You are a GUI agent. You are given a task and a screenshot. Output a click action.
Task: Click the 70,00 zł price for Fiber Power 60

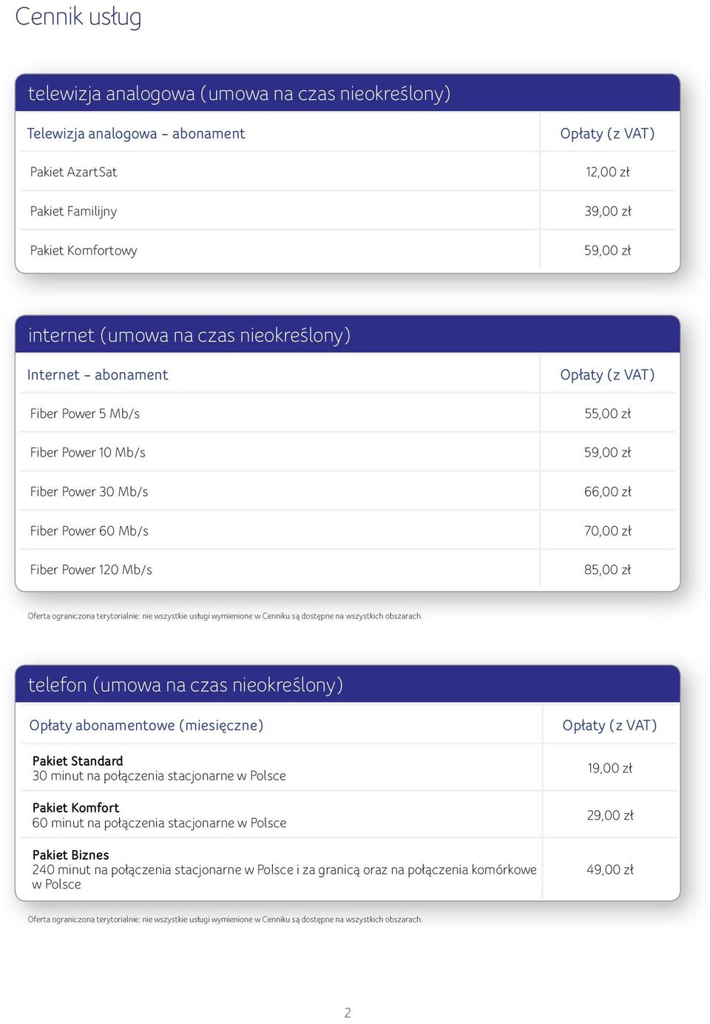608,530
